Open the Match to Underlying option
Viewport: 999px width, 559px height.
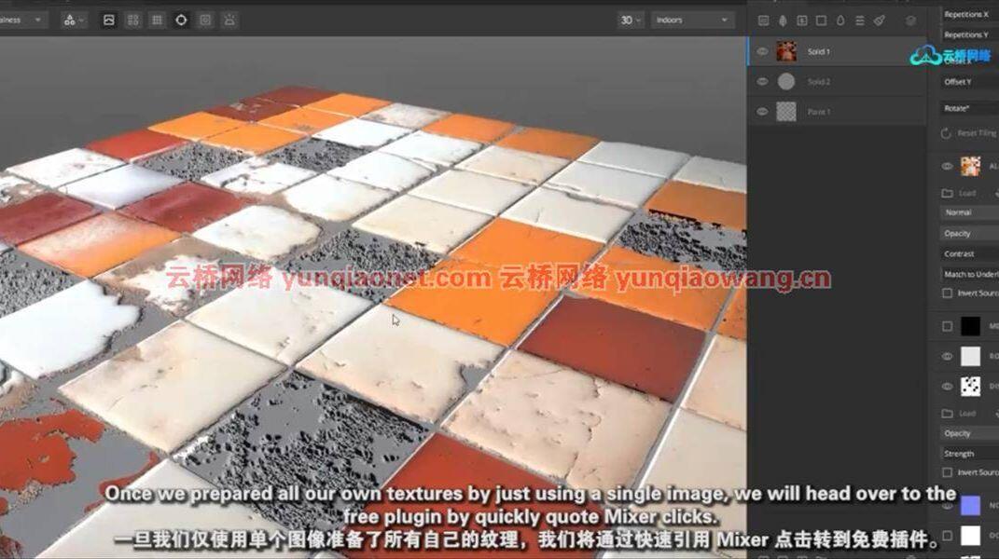(969, 274)
